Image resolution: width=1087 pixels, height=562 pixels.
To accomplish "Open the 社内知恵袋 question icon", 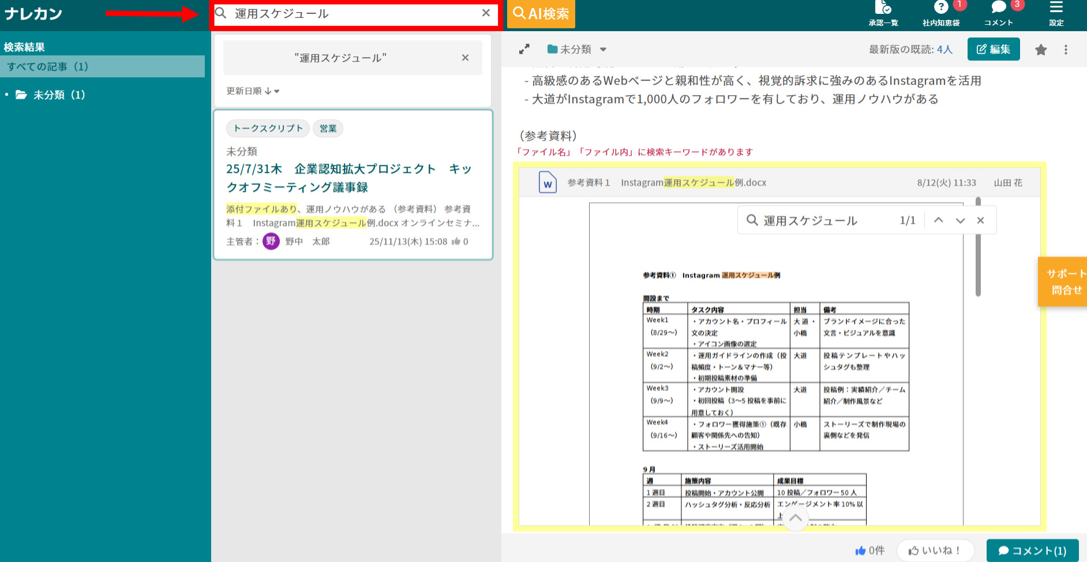I will coord(941,14).
